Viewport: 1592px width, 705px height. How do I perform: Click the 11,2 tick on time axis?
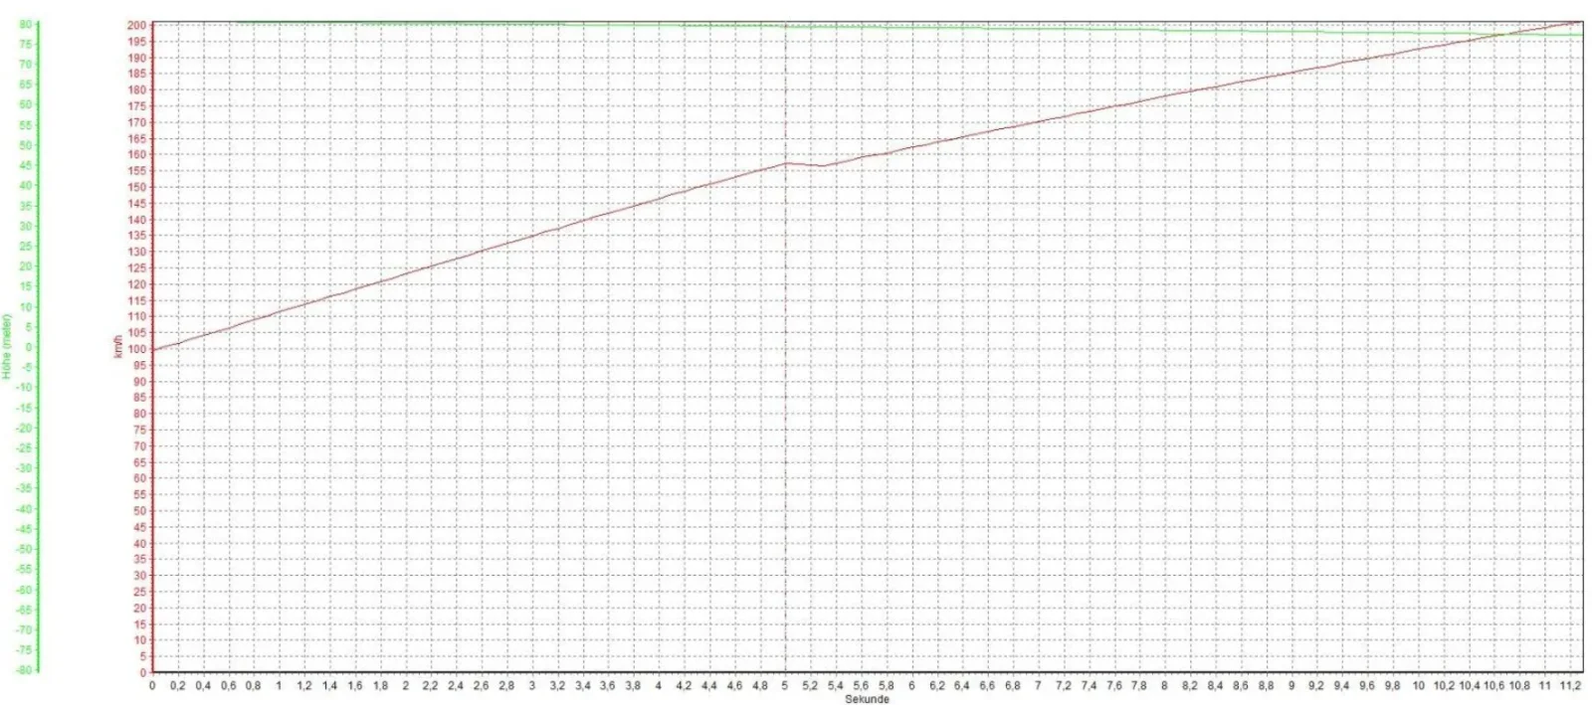point(1570,685)
